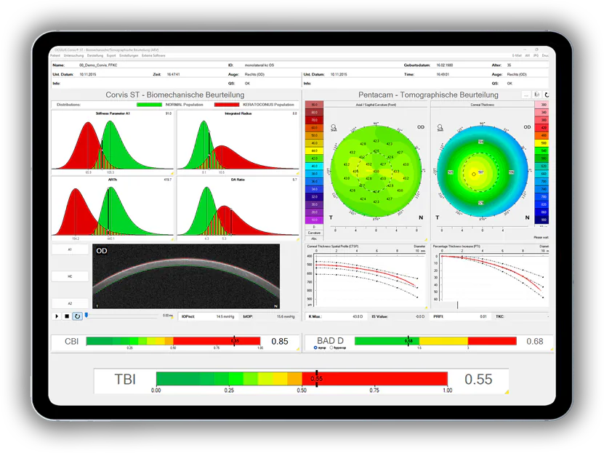
Task: Select the myop radio button
Action: tap(315, 348)
